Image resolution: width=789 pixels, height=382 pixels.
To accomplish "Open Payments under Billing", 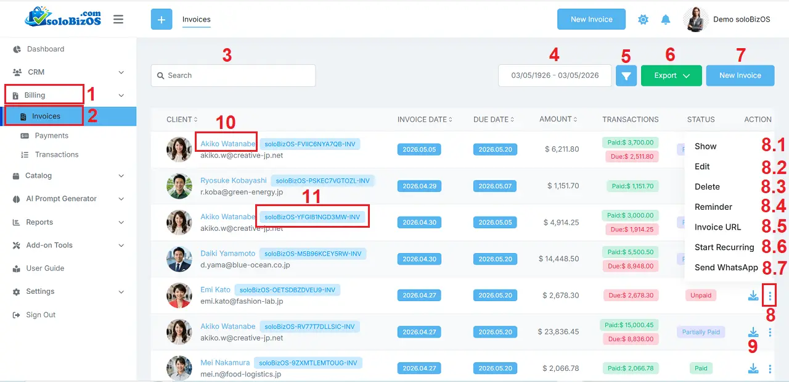I will click(x=51, y=136).
